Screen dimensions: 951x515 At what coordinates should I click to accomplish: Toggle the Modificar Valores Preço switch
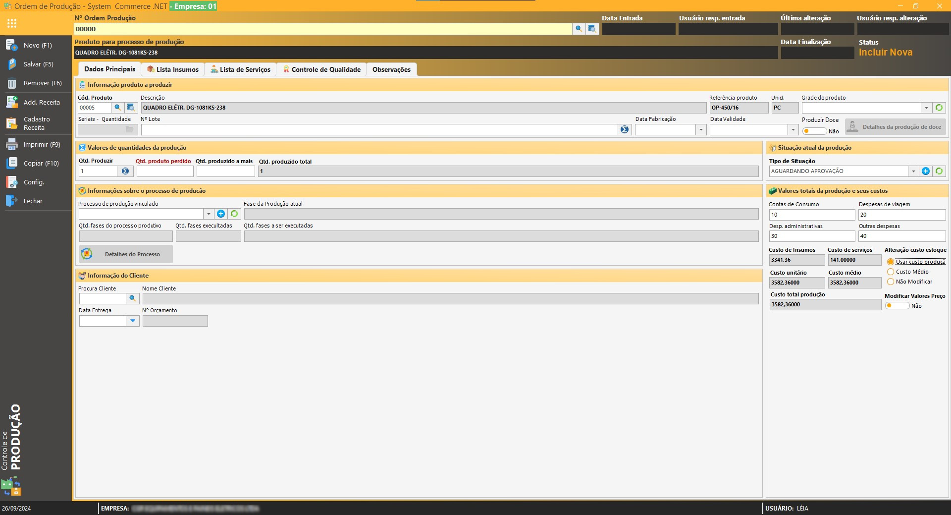[x=897, y=306]
